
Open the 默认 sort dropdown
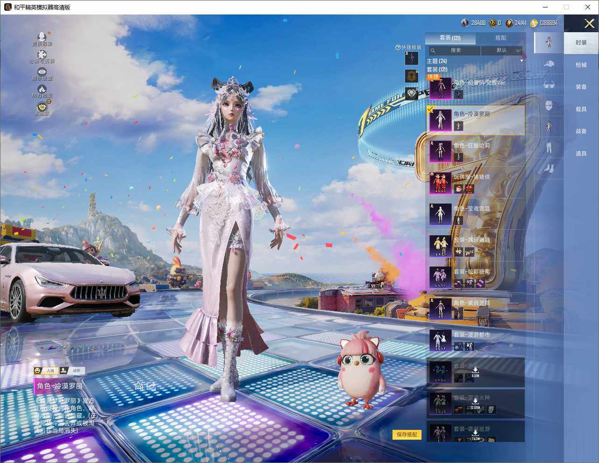(502, 50)
